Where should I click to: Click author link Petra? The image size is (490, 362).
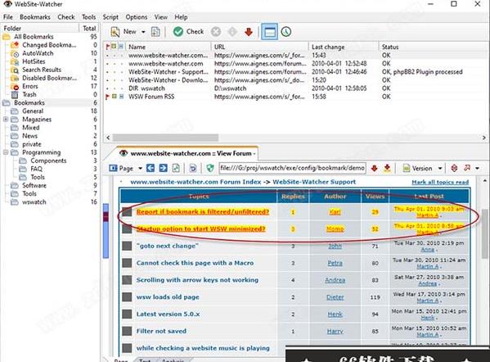pyautogui.click(x=335, y=263)
